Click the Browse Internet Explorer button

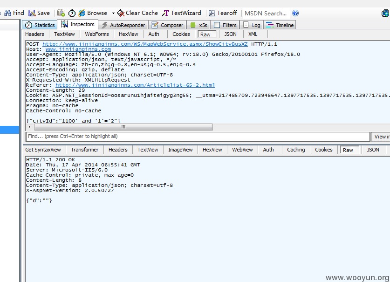(93, 13)
